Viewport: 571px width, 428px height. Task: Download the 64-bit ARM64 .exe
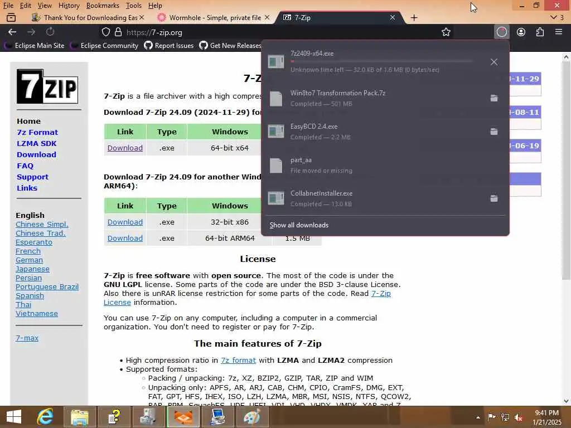tap(125, 238)
